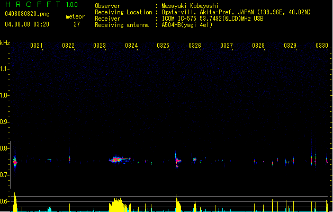
Task: Click time marker 0323
Action: [x=100, y=46]
